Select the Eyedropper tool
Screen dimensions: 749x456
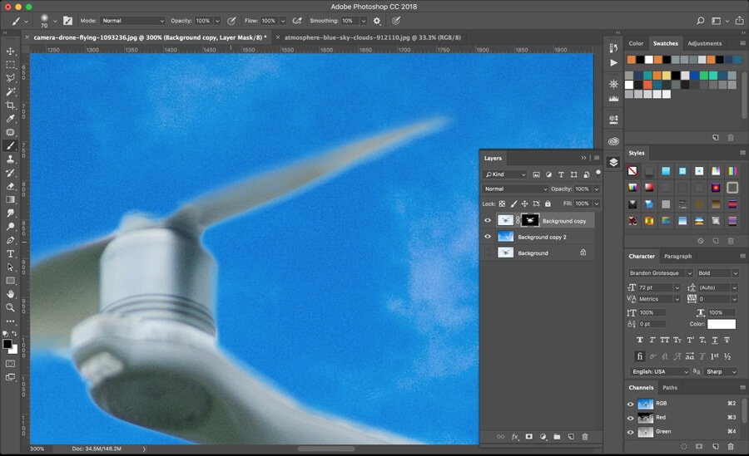click(11, 119)
